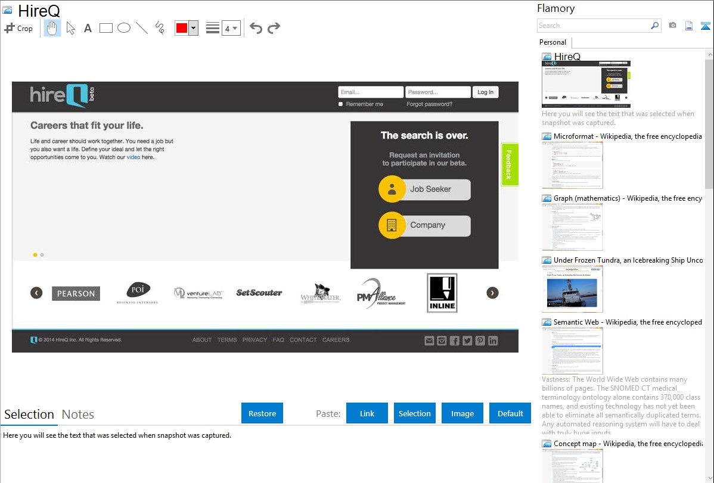Pick the rectangle shape tool
714x483 pixels.
[x=106, y=28]
